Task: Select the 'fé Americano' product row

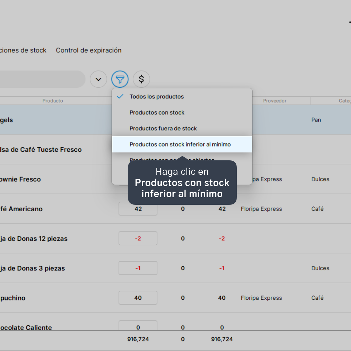Action: [x=175, y=209]
